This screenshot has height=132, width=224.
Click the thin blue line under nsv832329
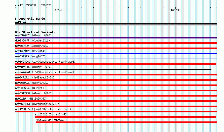click(116, 59)
